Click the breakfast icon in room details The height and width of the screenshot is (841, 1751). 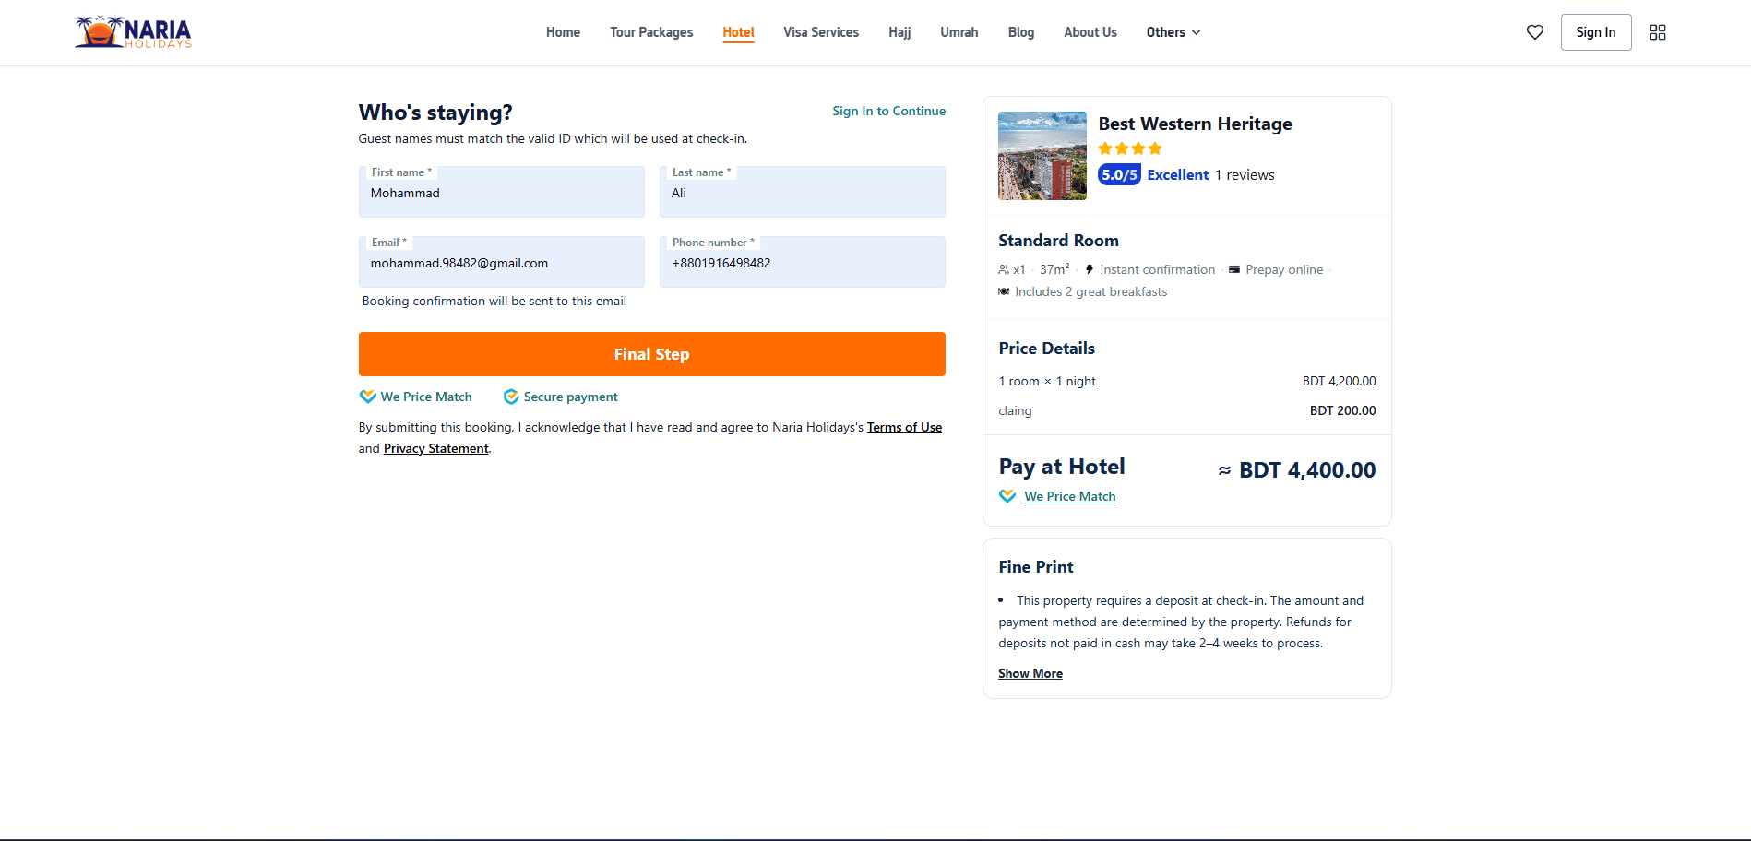(x=1004, y=291)
